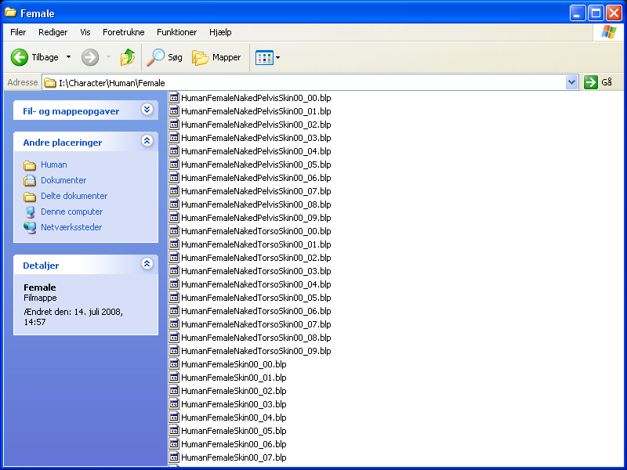The image size is (627, 470).
Task: Select file name HumanFemaleNakedTorsoSkin00_03.blp
Action: pos(256,271)
